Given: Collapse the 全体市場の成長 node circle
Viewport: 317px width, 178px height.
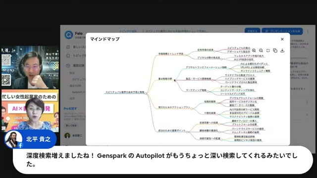Looking at the screenshot, I should point(214,51).
